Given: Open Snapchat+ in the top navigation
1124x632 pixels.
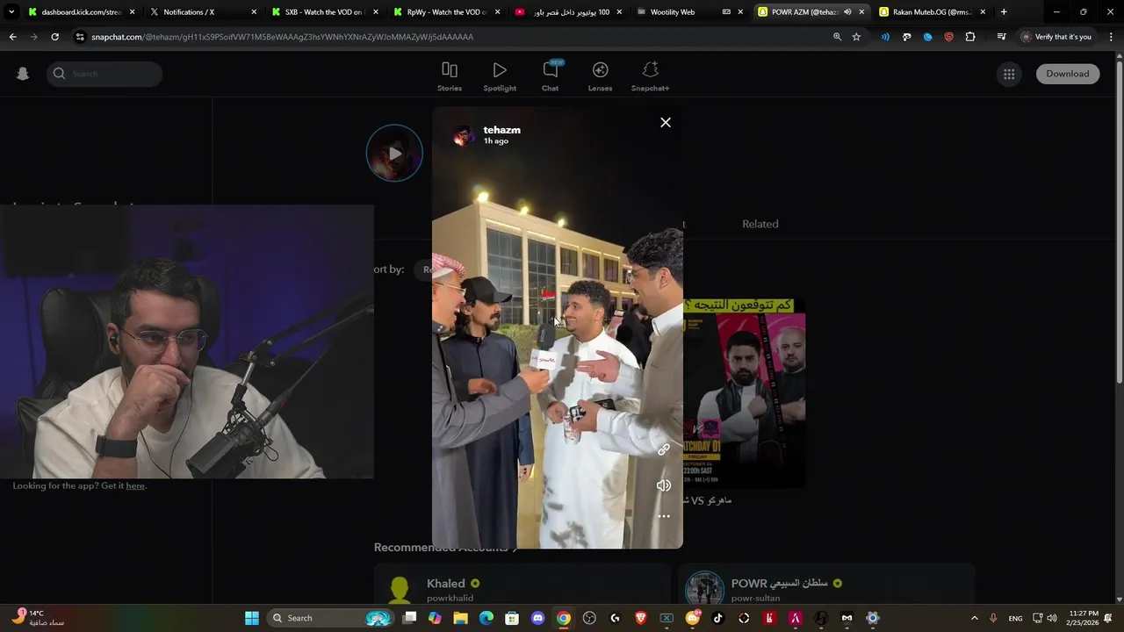Looking at the screenshot, I should pos(650,76).
